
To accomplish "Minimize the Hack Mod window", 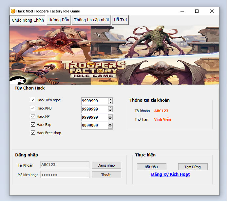I will 182,11.
